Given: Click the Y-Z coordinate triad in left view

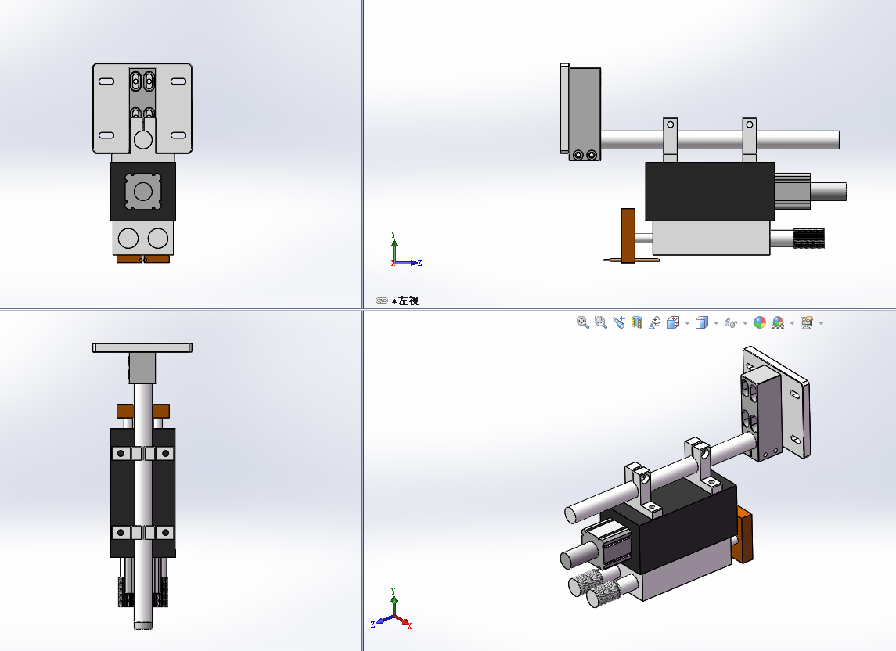Looking at the screenshot, I should click(x=405, y=250).
